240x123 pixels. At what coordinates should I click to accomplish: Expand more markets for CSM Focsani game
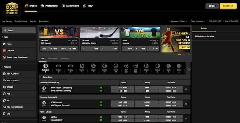[186, 104]
